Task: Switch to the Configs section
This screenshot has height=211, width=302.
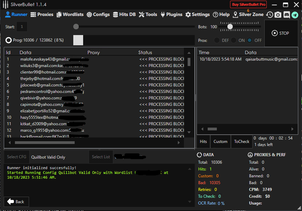Action: pyautogui.click(x=98, y=15)
